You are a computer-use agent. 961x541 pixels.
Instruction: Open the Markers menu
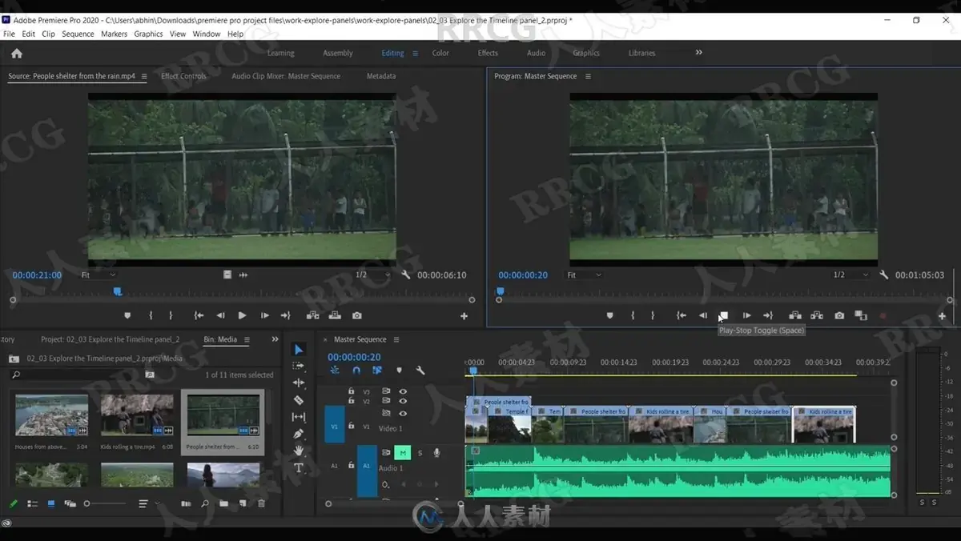[114, 34]
